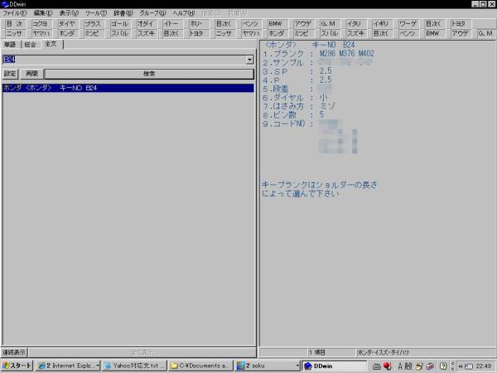Click the DDwin taskbar button

(335, 366)
